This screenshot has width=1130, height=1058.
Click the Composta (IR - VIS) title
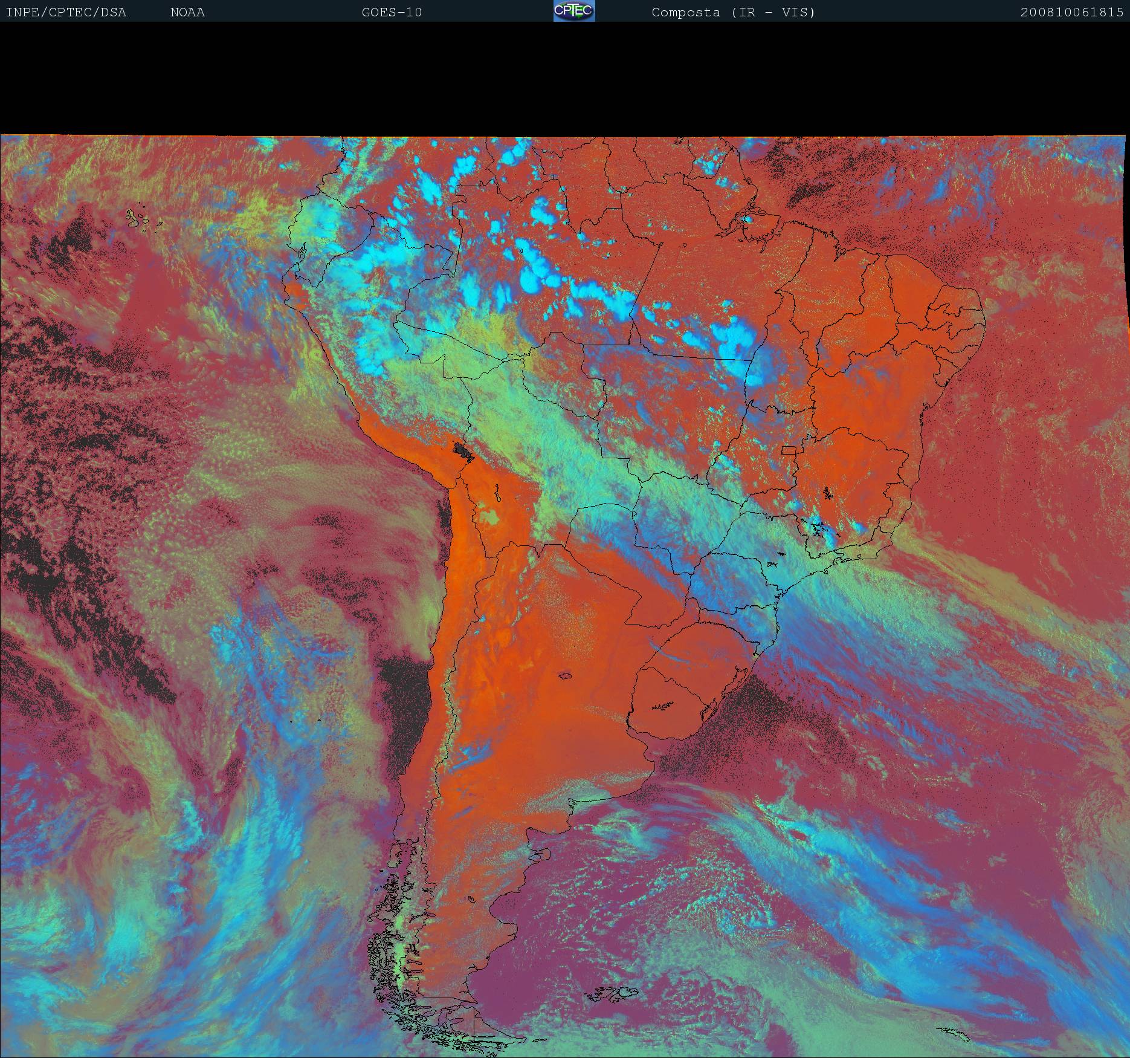(x=734, y=13)
